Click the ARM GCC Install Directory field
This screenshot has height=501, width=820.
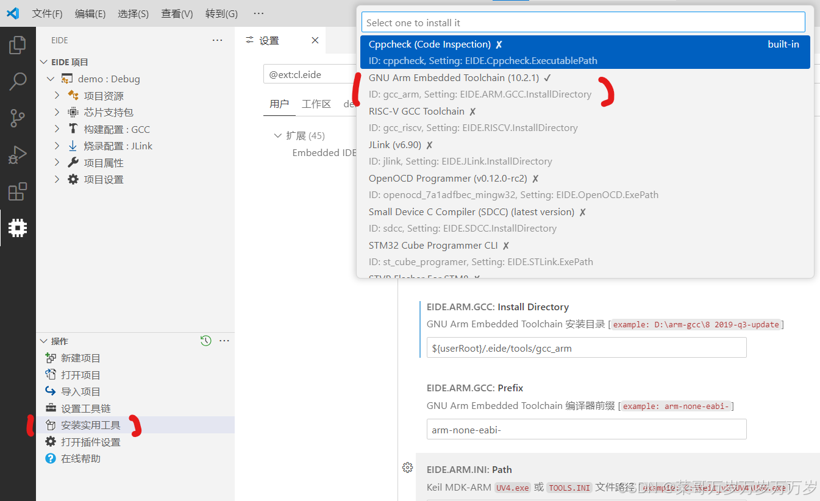pyautogui.click(x=586, y=348)
